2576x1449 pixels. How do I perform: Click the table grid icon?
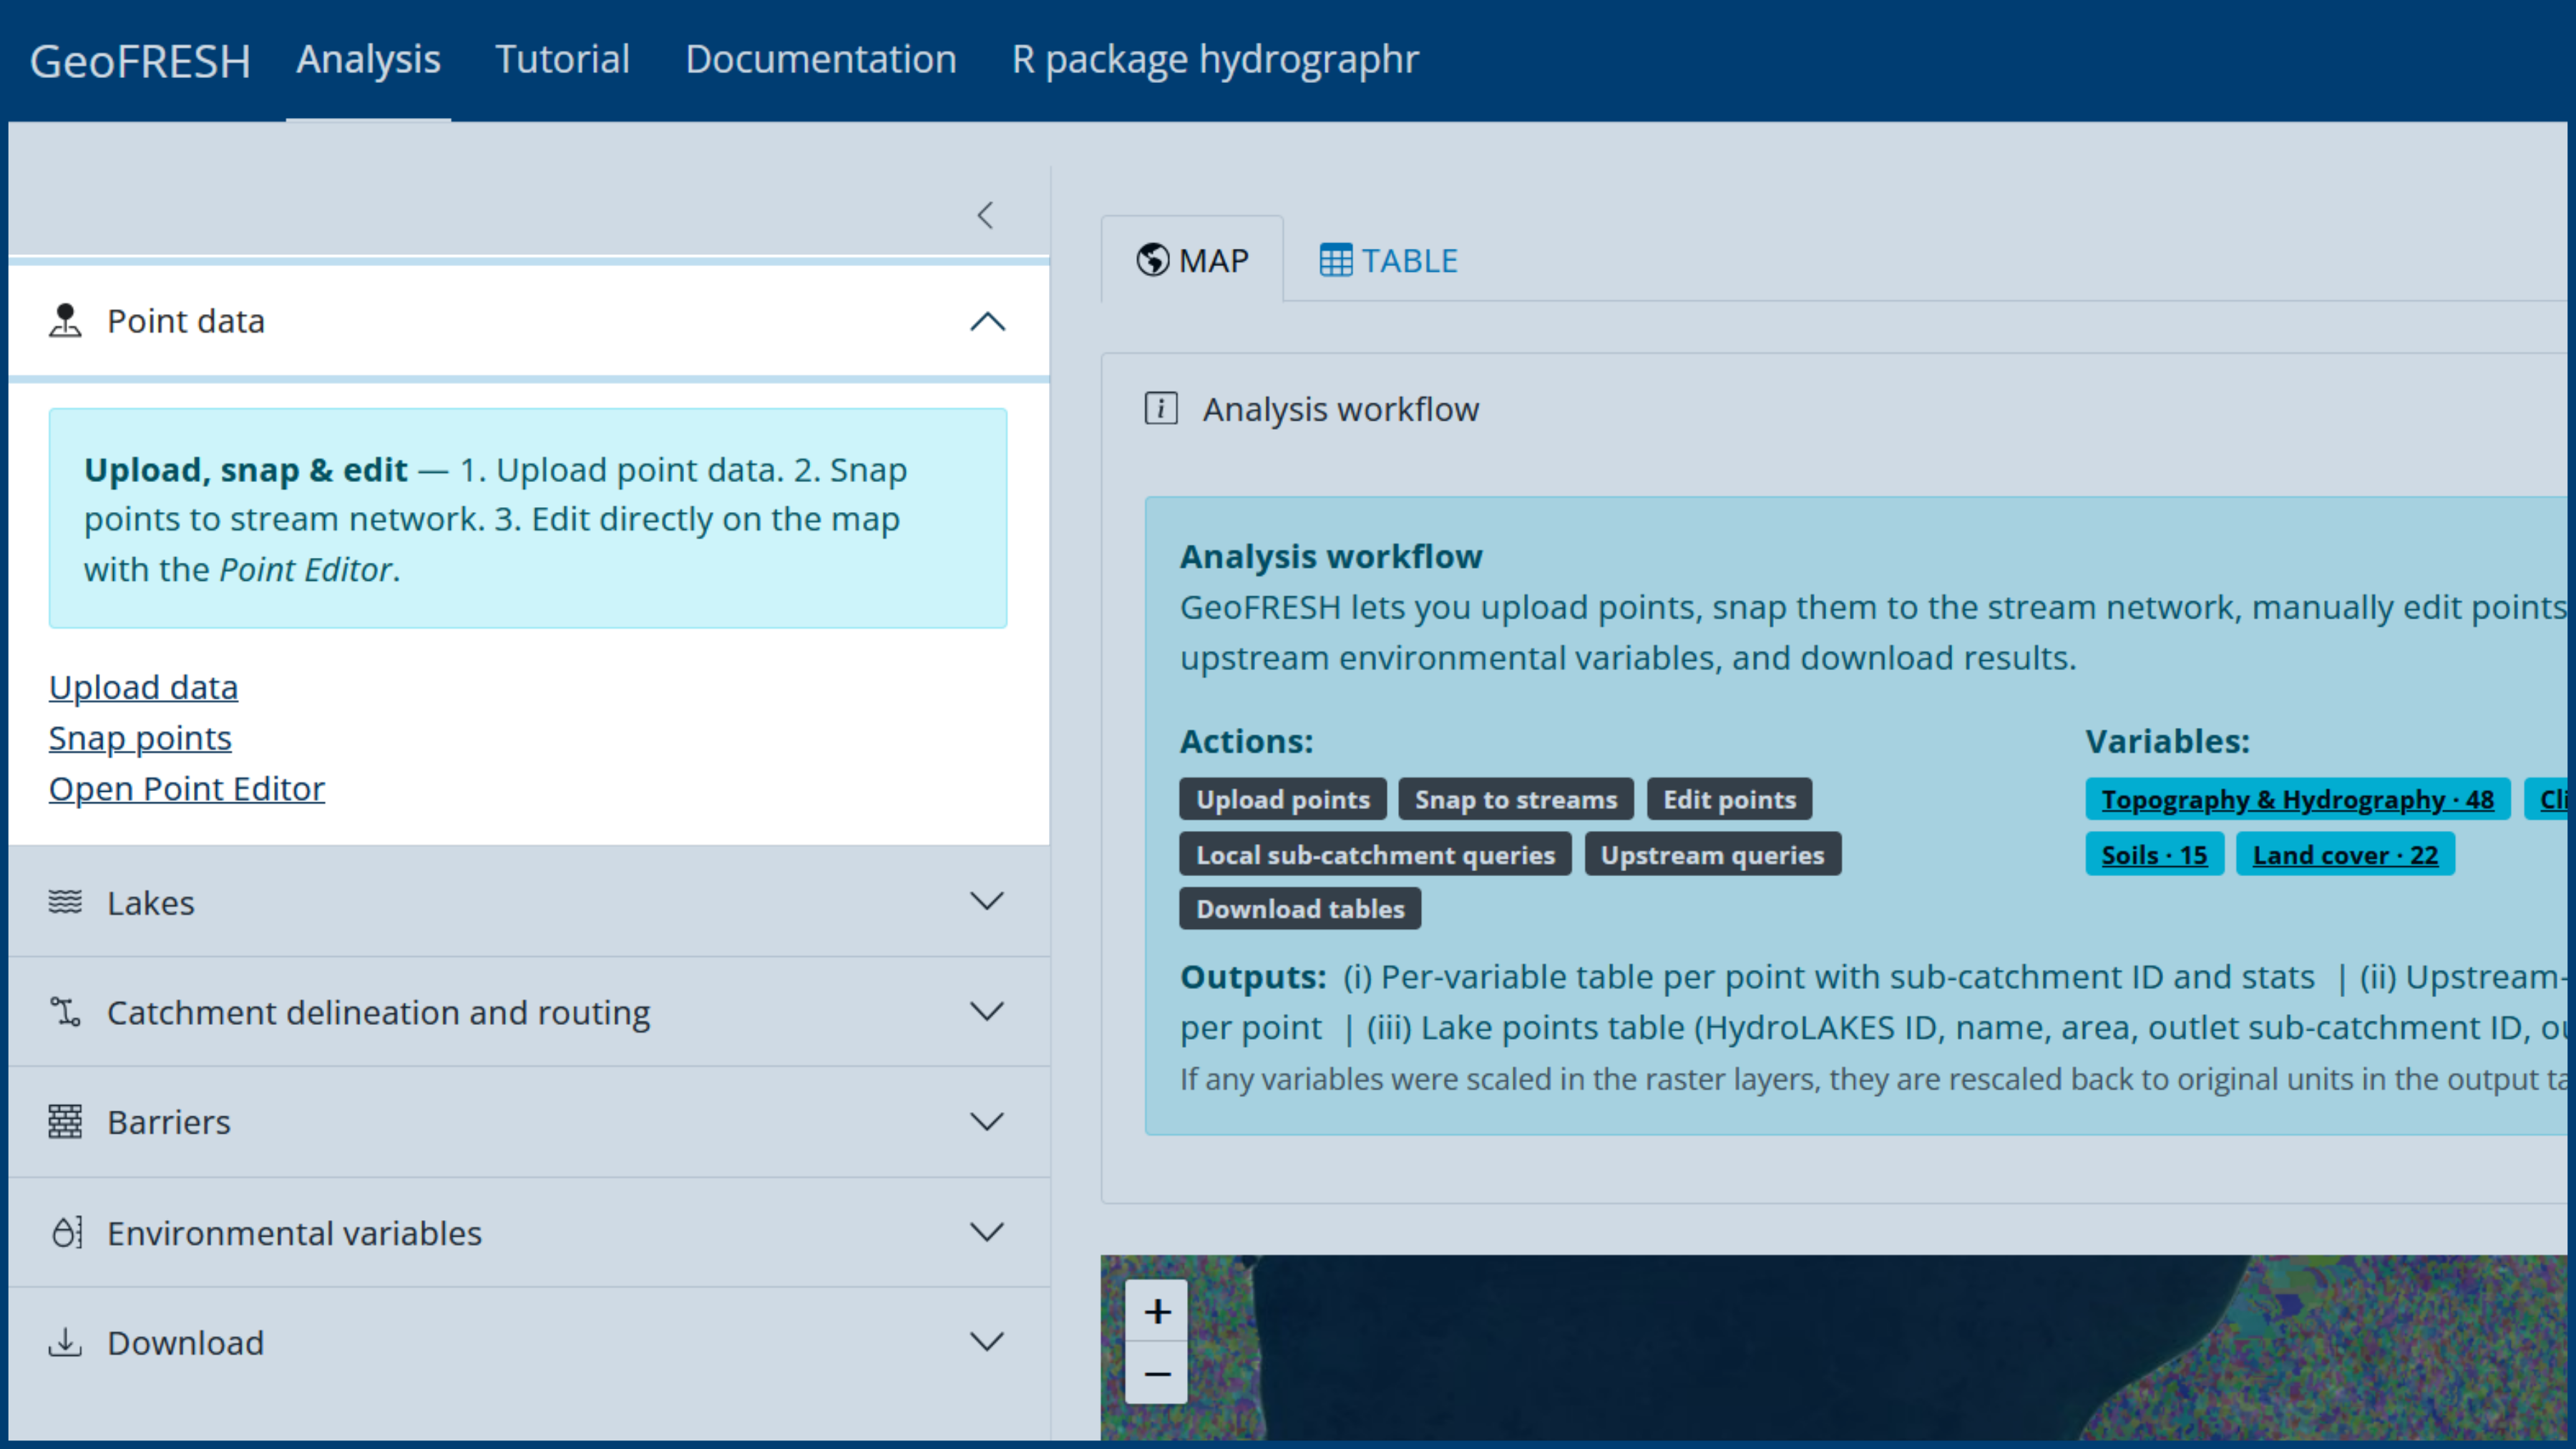1335,260
